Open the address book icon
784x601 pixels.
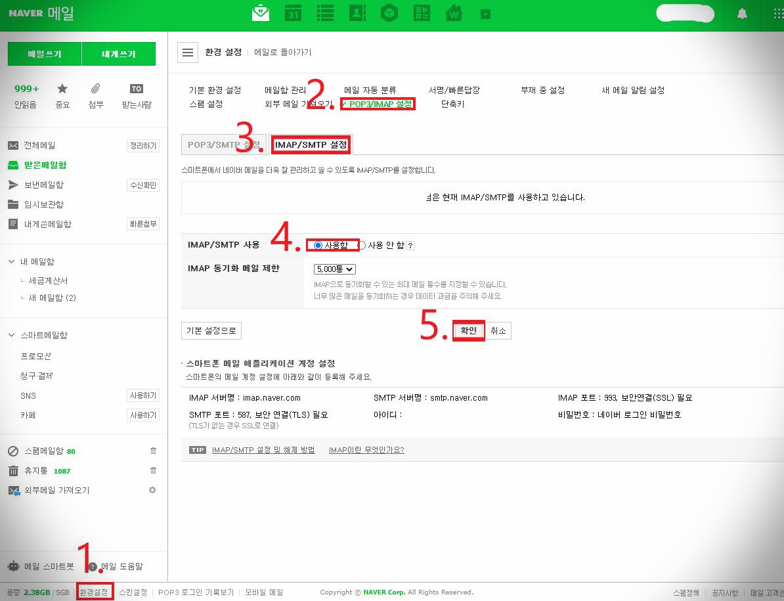point(357,13)
